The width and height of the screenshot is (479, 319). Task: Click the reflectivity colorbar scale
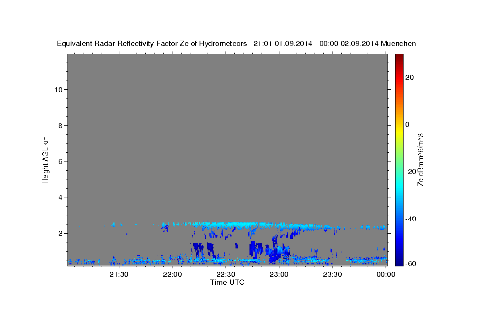[400, 159]
